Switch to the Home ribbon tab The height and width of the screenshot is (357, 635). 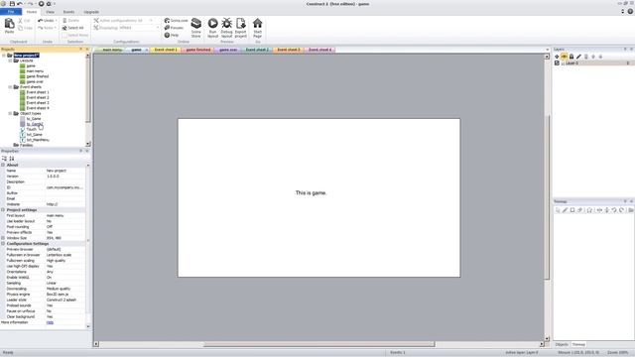coord(32,12)
